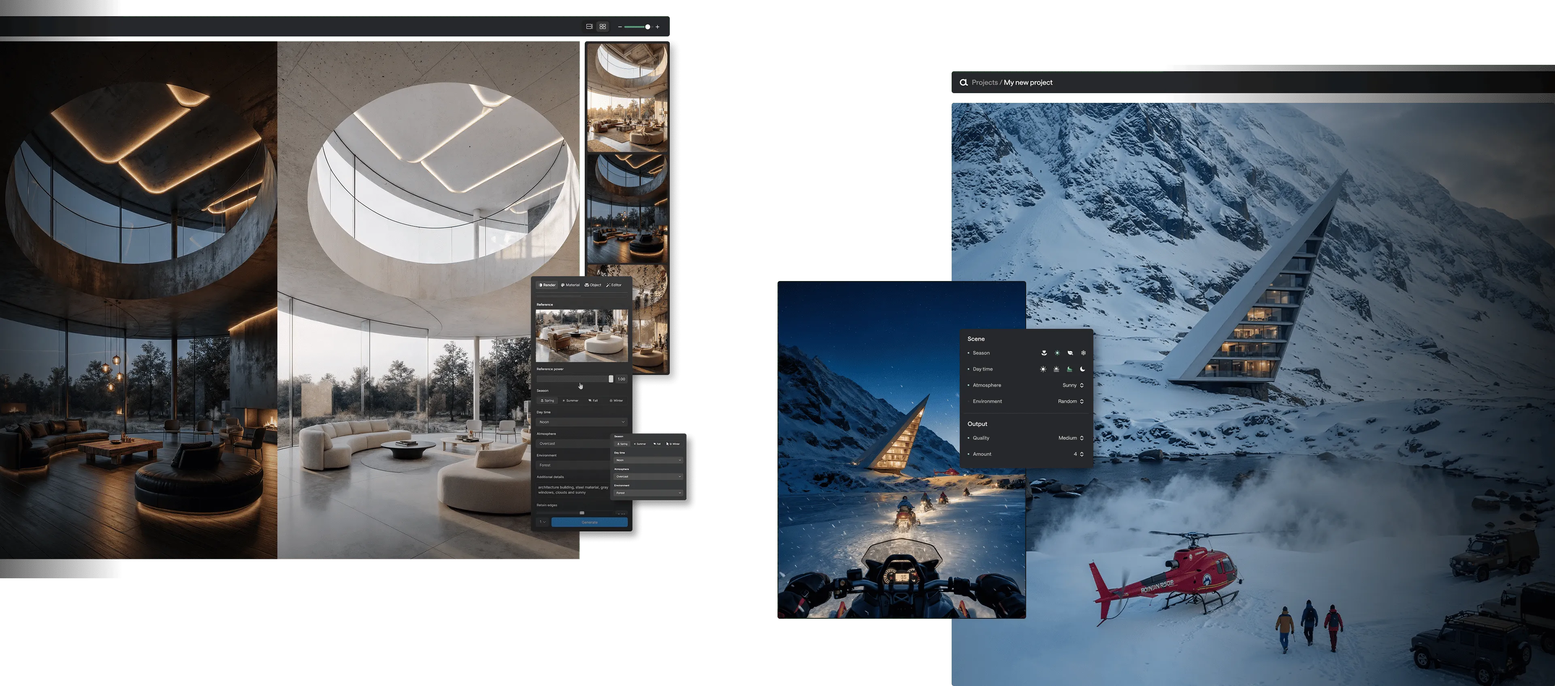Select the sunset day time icon
Screen dimensions: 1555x686
[x=1057, y=369]
